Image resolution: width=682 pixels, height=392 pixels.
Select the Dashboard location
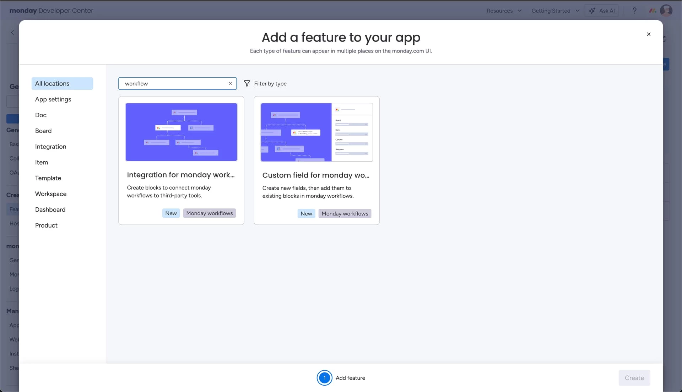point(62,210)
